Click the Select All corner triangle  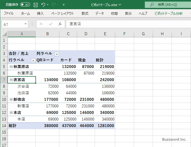[x=4, y=34]
